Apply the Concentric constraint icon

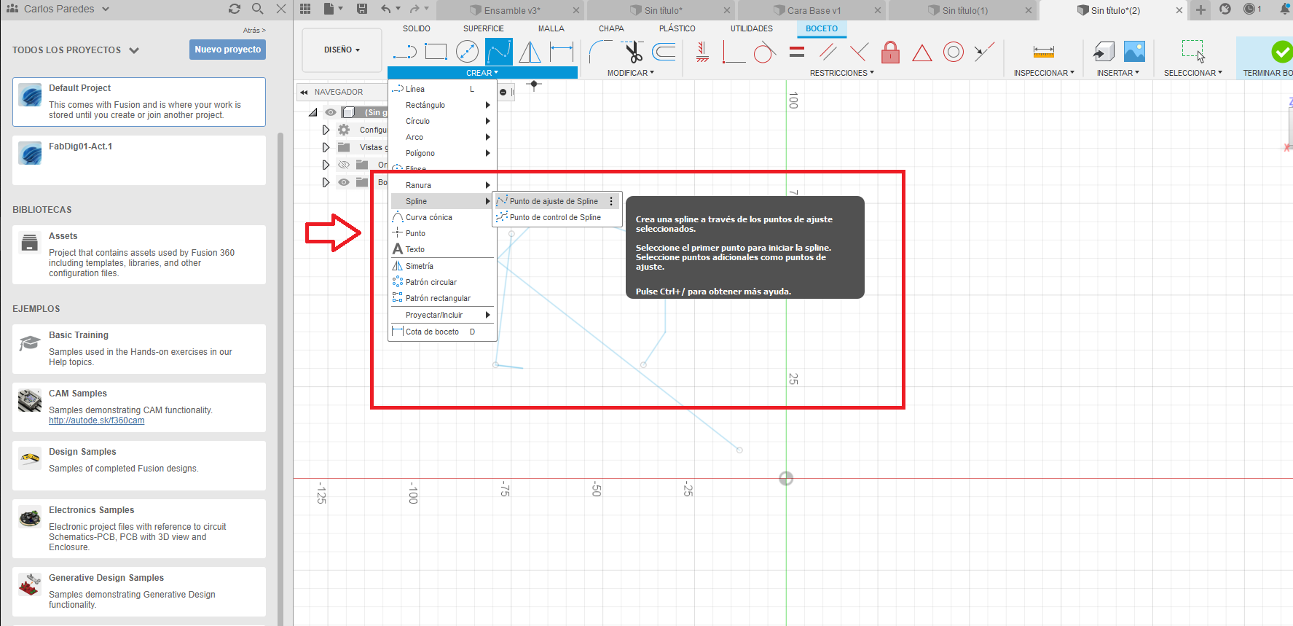coord(953,52)
